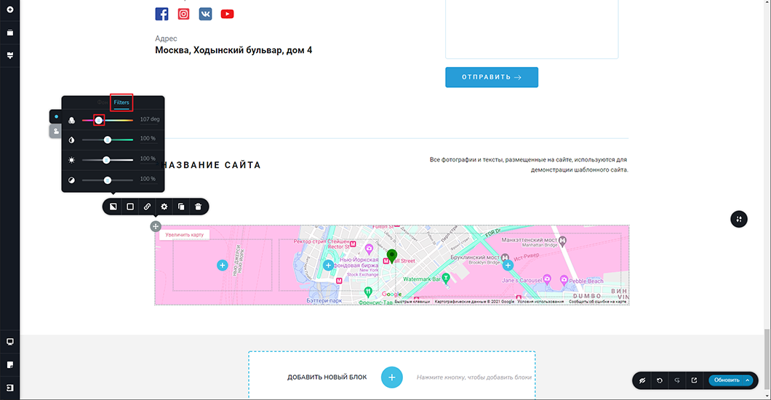Viewport: 771px width, 400px height.
Task: Duplicate the block with copy icon
Action: [181, 207]
